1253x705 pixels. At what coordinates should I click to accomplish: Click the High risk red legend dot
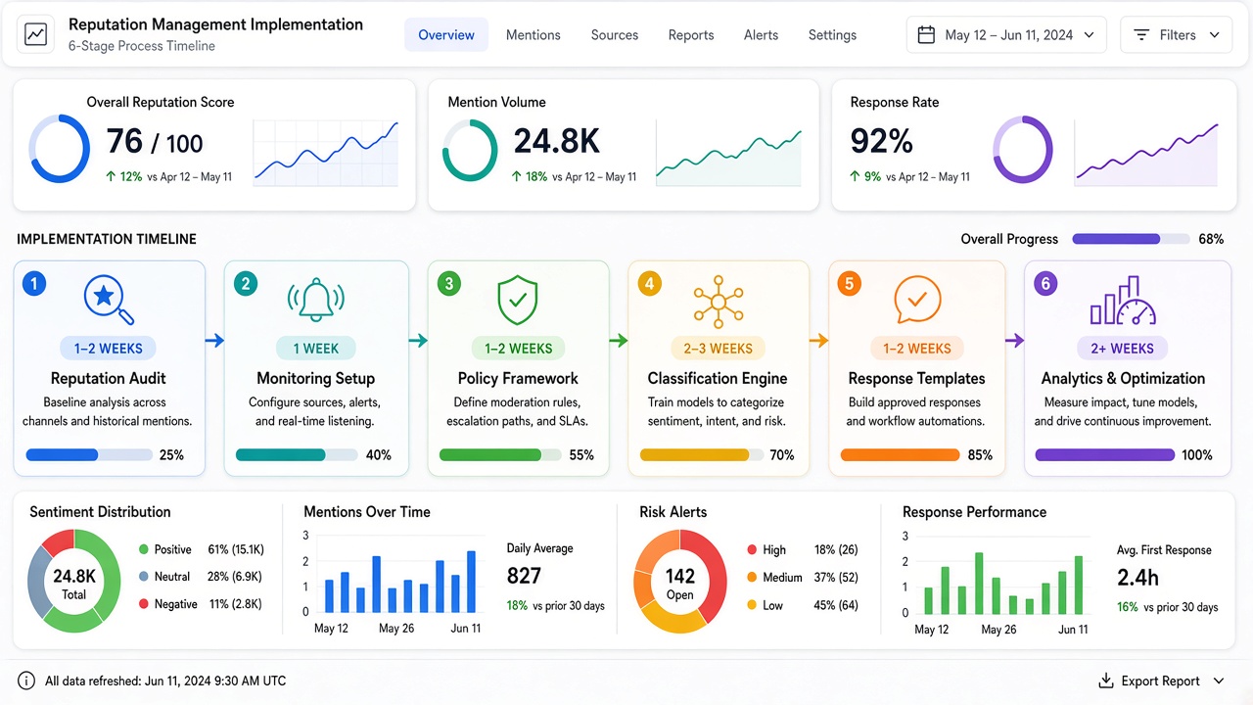pos(752,549)
